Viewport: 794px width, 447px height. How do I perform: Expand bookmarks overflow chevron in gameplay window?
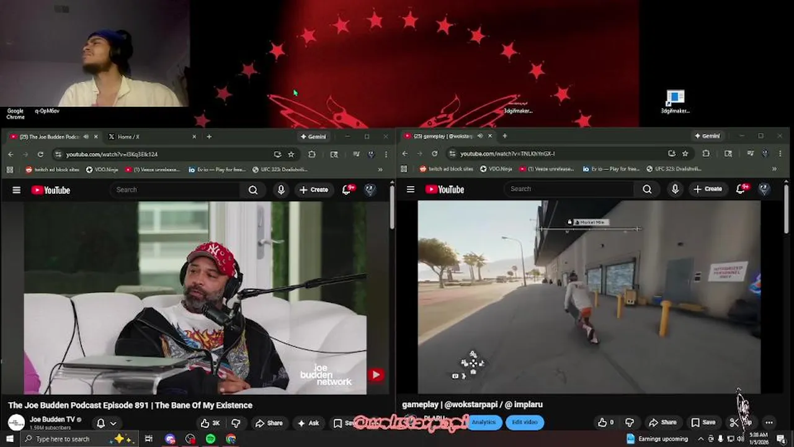(774, 169)
